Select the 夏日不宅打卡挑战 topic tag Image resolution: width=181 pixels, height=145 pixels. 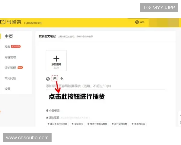(57, 124)
